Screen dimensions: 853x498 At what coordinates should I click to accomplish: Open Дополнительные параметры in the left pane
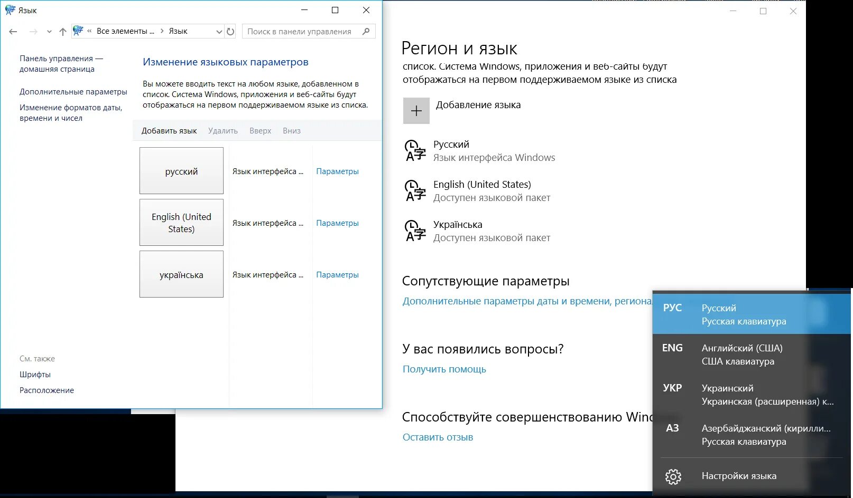click(x=73, y=92)
